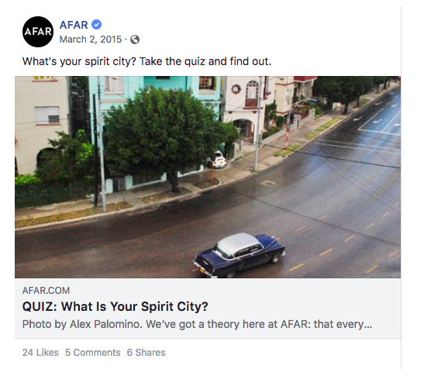431x376 pixels.
Task: Open the AFAR.COM domain label
Action: [x=47, y=291]
